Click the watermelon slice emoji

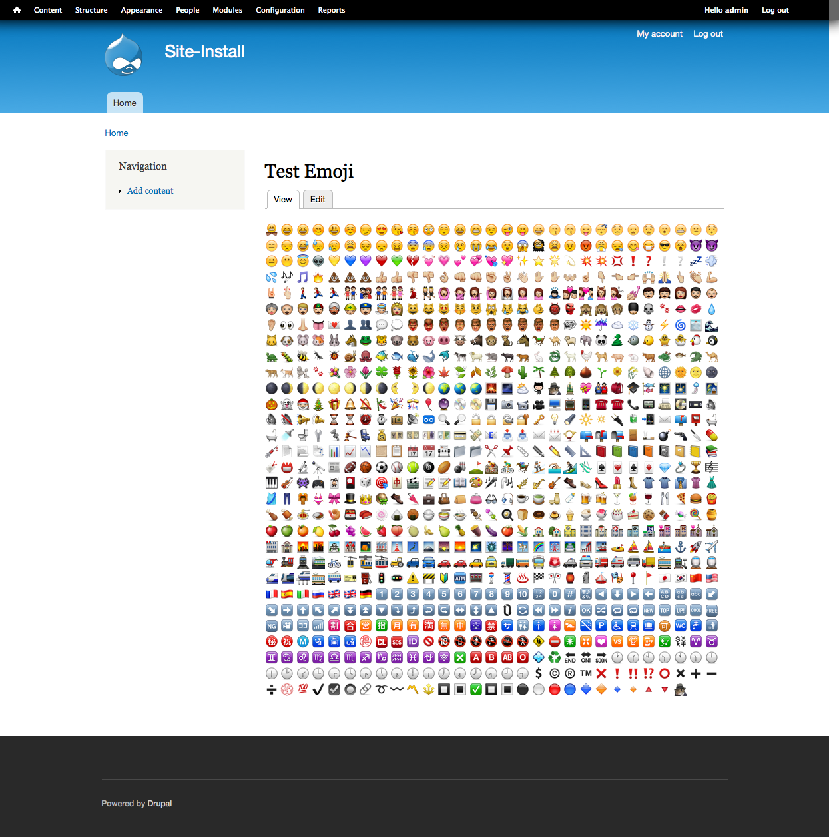click(366, 531)
